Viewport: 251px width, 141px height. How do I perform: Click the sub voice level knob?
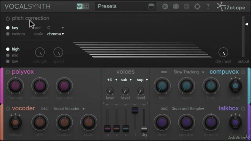tap(125, 91)
